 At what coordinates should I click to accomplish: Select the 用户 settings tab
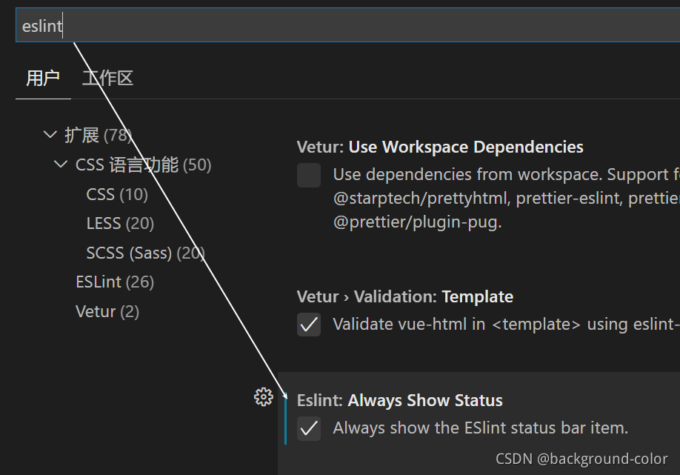tap(43, 77)
